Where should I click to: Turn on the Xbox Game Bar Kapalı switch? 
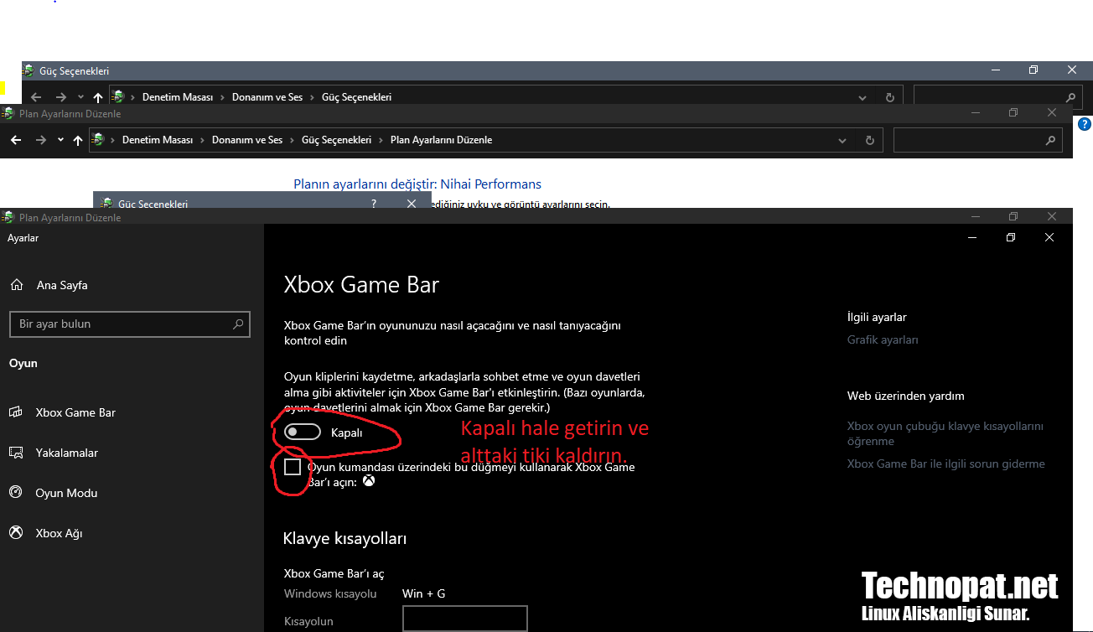click(303, 433)
